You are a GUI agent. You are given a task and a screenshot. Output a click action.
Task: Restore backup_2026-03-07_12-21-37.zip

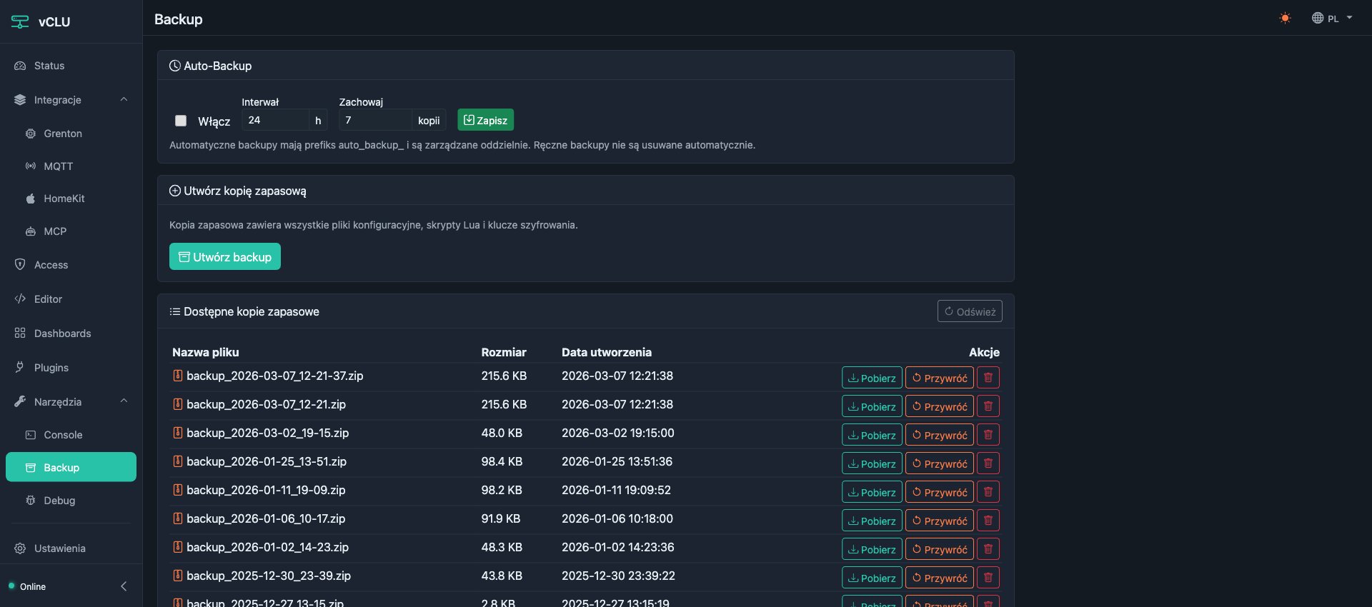[x=940, y=378]
